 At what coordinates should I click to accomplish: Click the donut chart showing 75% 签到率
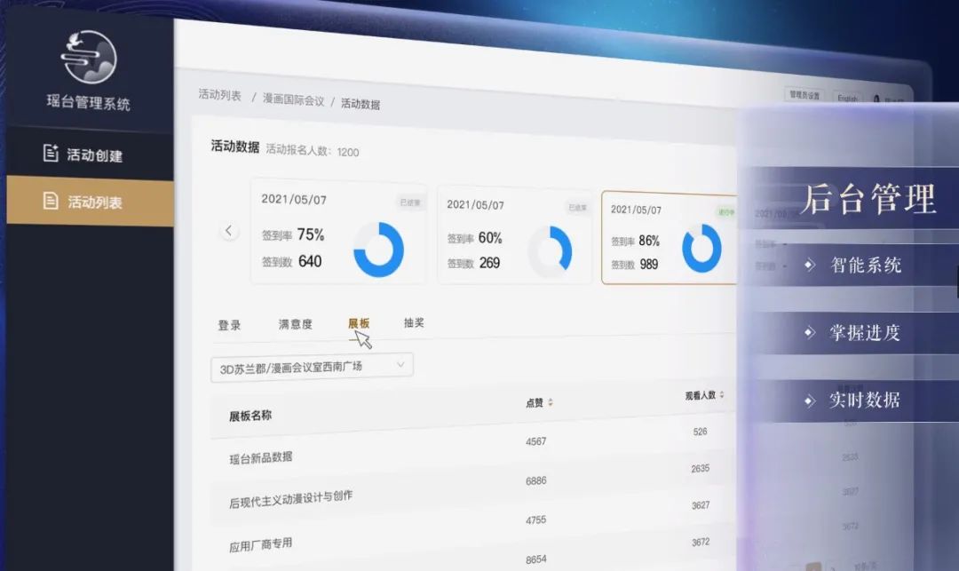coord(378,250)
